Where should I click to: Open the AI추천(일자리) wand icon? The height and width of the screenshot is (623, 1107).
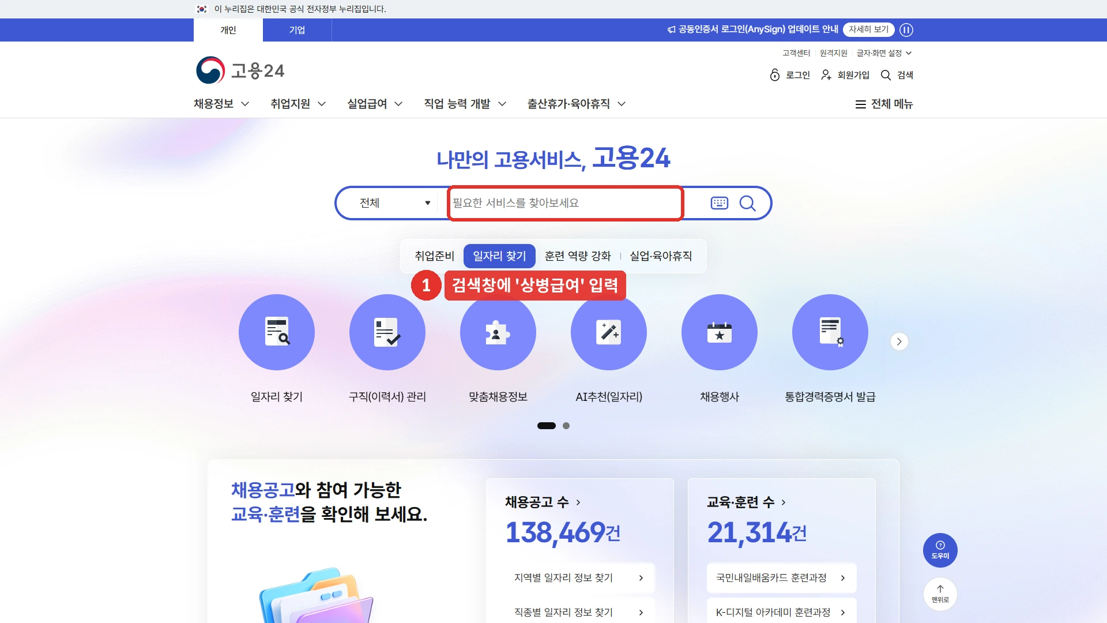[x=609, y=332]
